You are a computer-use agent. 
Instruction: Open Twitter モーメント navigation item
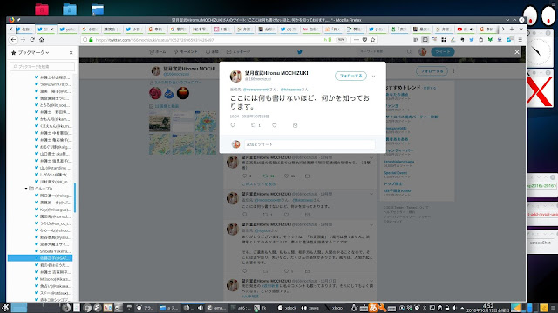(186, 52)
